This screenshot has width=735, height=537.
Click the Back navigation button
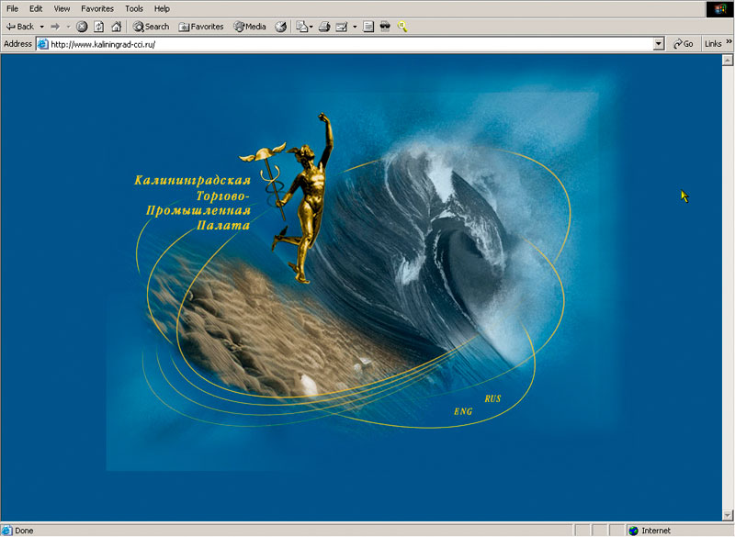(19, 27)
